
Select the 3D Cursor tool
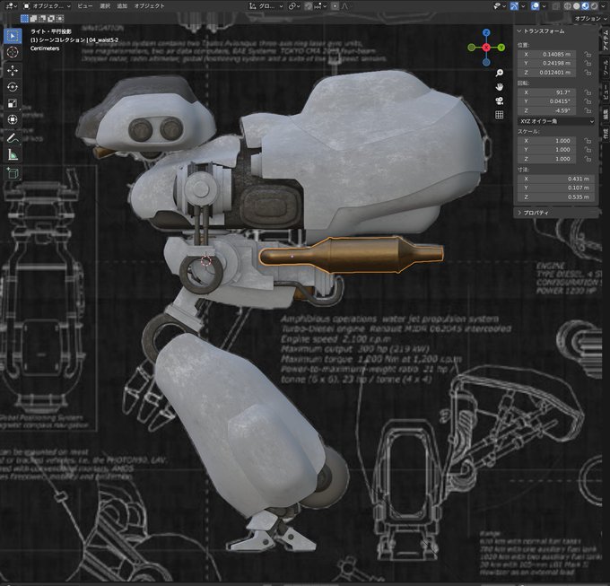13,52
